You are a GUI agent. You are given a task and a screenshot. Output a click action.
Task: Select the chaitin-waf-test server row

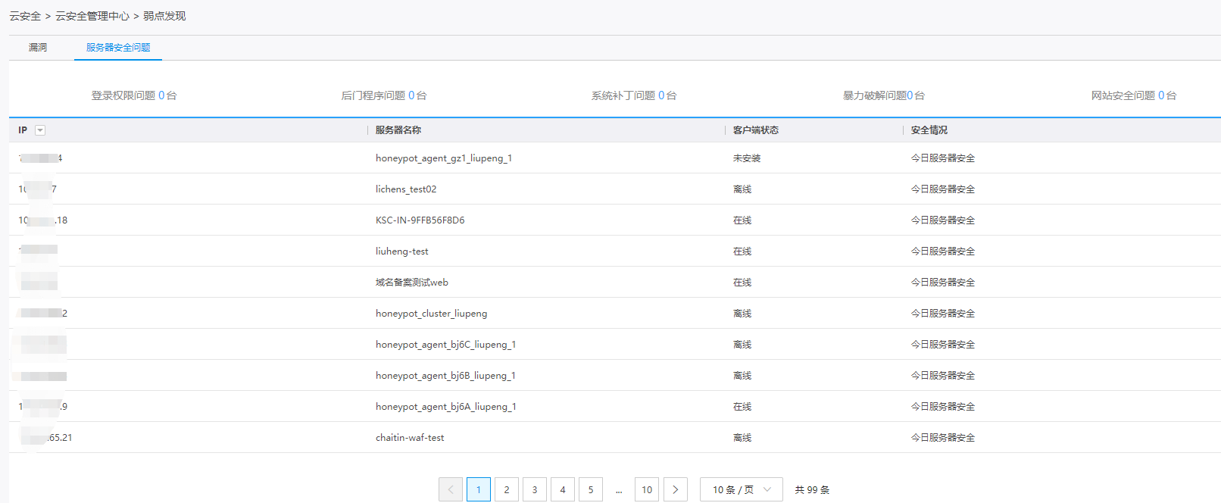tap(410, 438)
